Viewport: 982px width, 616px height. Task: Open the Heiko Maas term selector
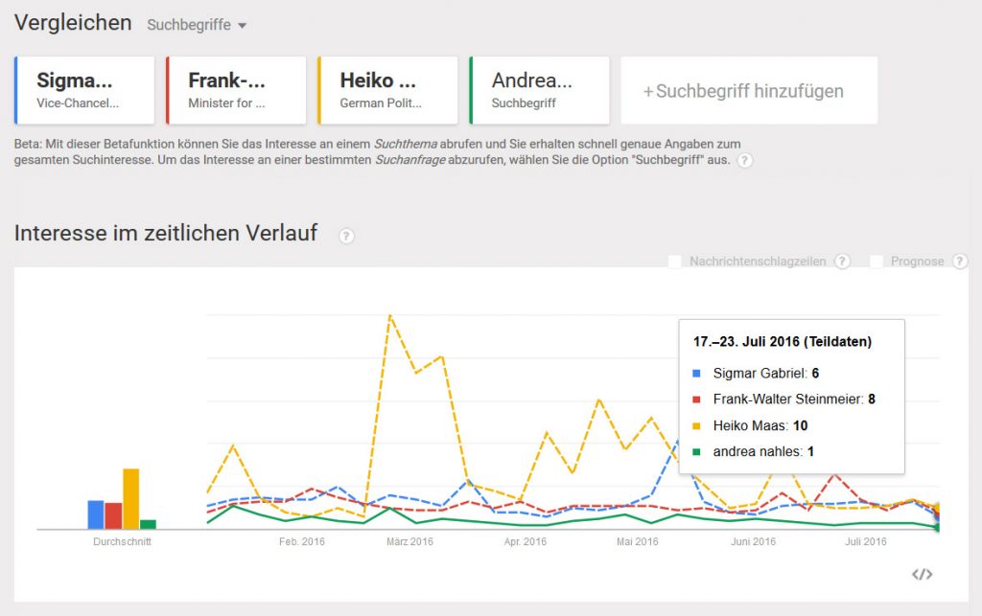click(x=388, y=90)
